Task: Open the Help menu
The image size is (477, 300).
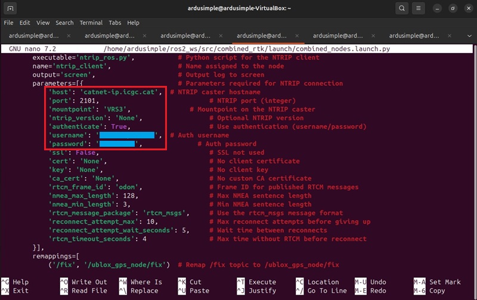Action: pos(133,23)
